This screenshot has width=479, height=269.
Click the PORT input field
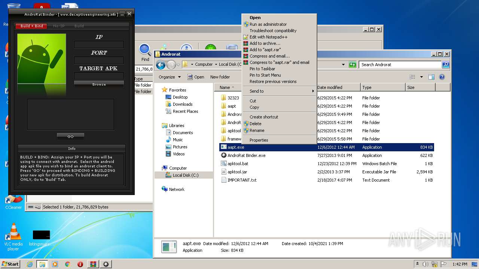(x=99, y=60)
